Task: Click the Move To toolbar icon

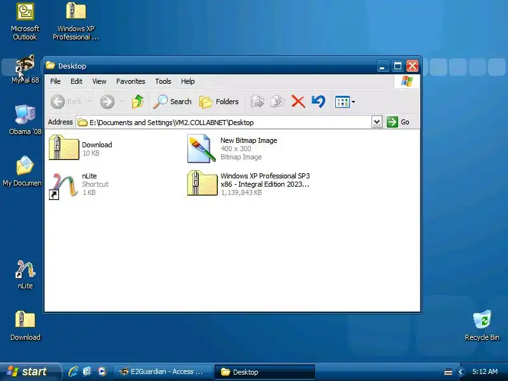Action: coord(257,102)
